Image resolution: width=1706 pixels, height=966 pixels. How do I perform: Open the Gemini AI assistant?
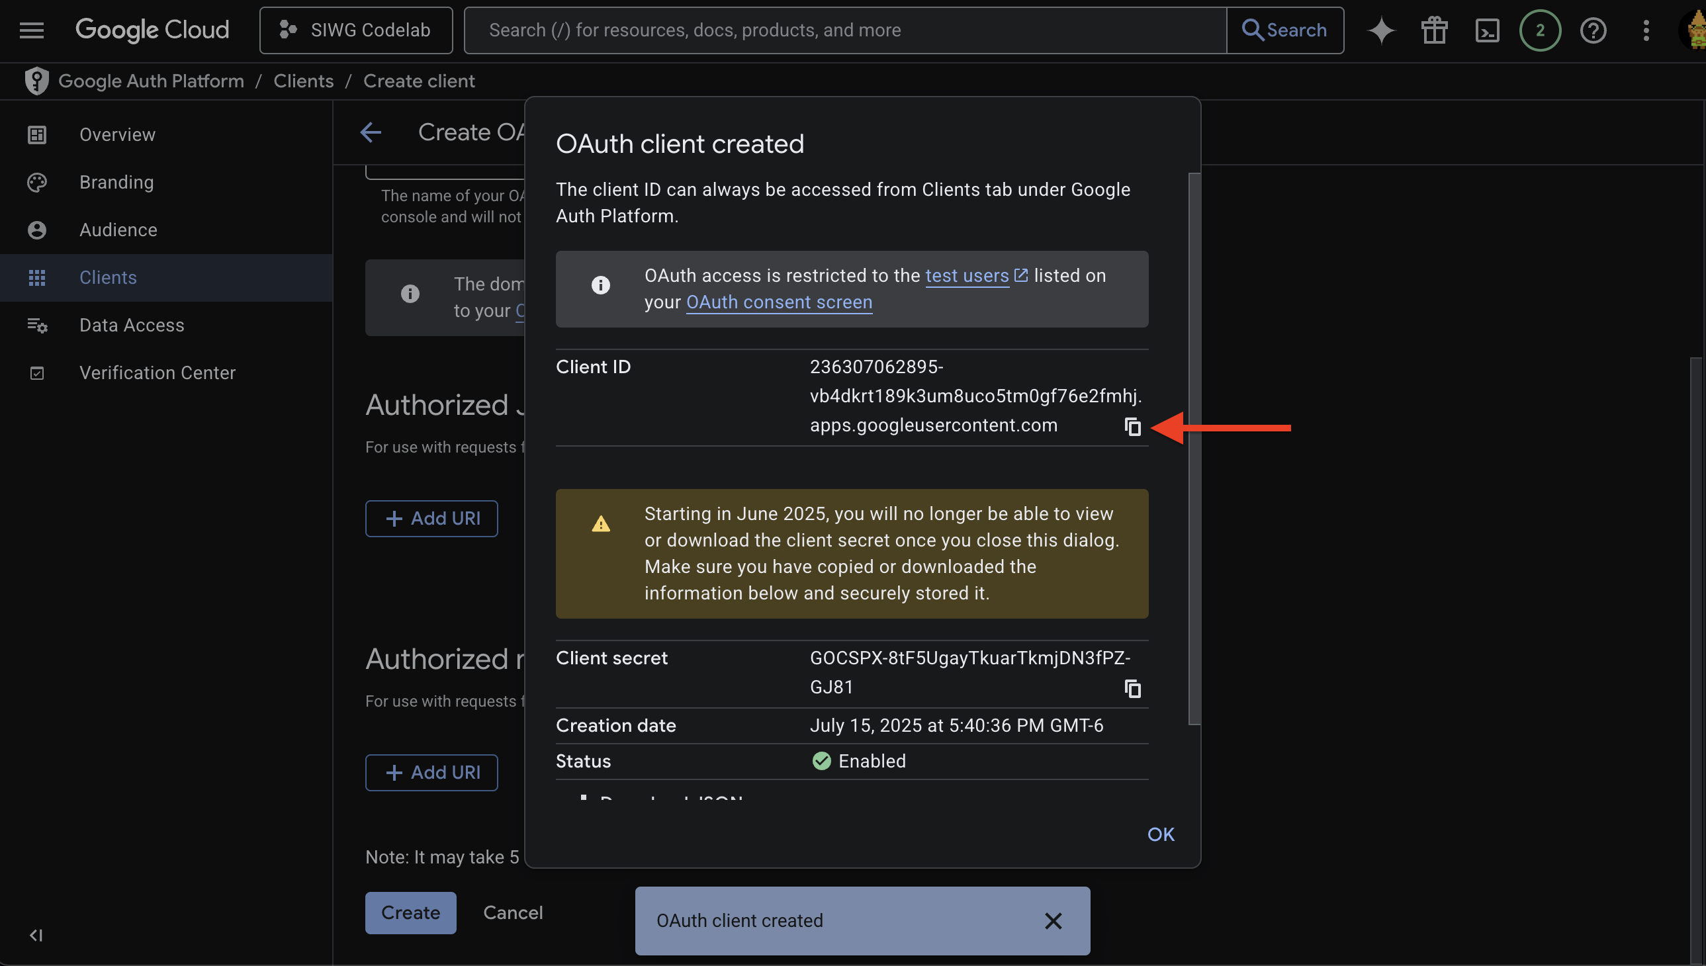tap(1381, 30)
